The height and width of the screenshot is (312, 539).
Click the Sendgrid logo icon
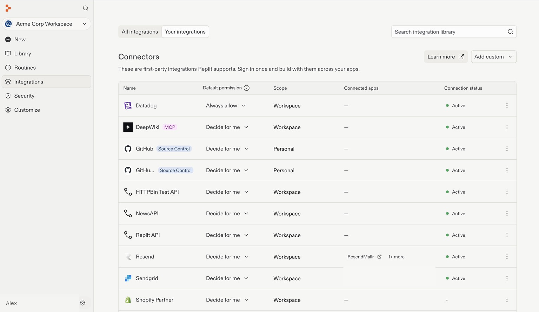coord(128,278)
